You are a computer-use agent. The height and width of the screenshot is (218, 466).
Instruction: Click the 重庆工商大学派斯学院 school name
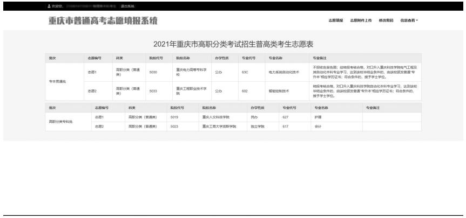219,126
